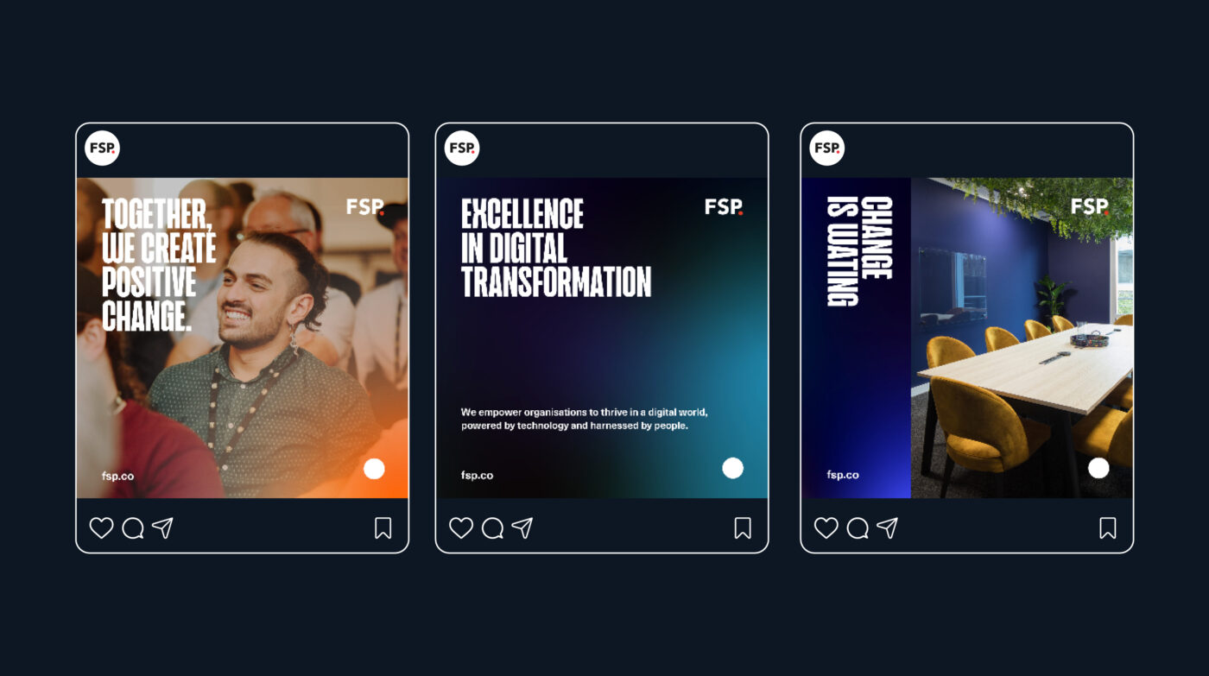The image size is (1209, 676).
Task: Share the Excellence in Digital Transformation post
Action: click(x=522, y=528)
